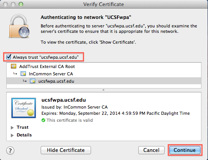
Task: Click the Trust section label
Action: click(22, 127)
